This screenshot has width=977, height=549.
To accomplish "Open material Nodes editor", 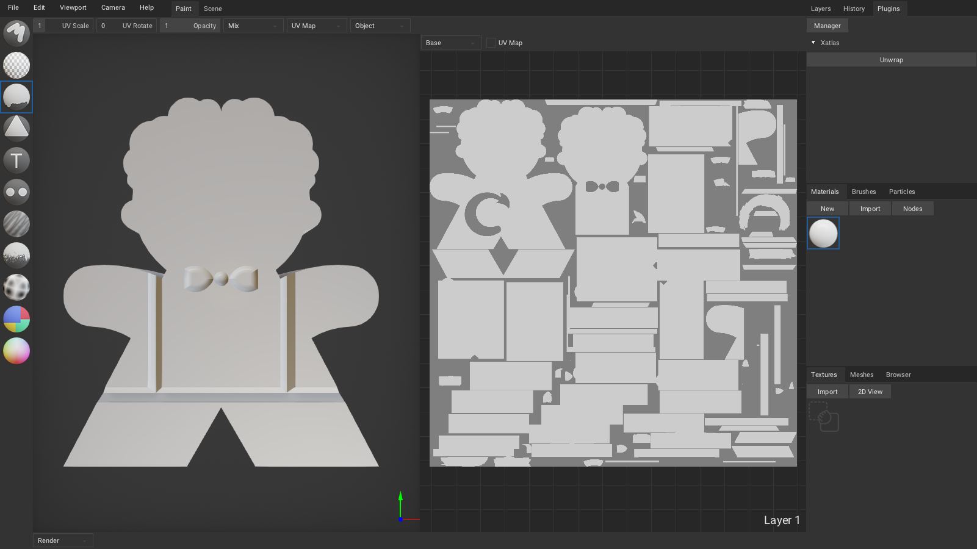I will (x=912, y=209).
